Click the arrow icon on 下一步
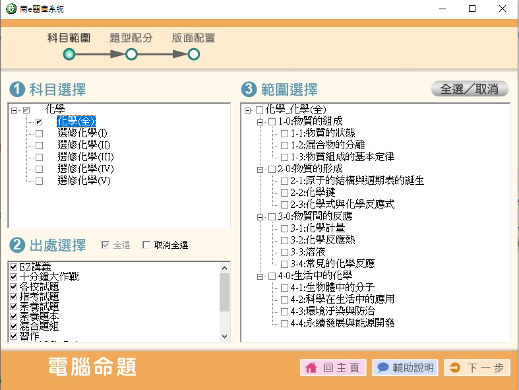The height and width of the screenshot is (390, 519). pyautogui.click(x=455, y=368)
